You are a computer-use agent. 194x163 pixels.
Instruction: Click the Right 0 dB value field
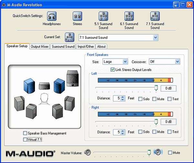coord(168,122)
